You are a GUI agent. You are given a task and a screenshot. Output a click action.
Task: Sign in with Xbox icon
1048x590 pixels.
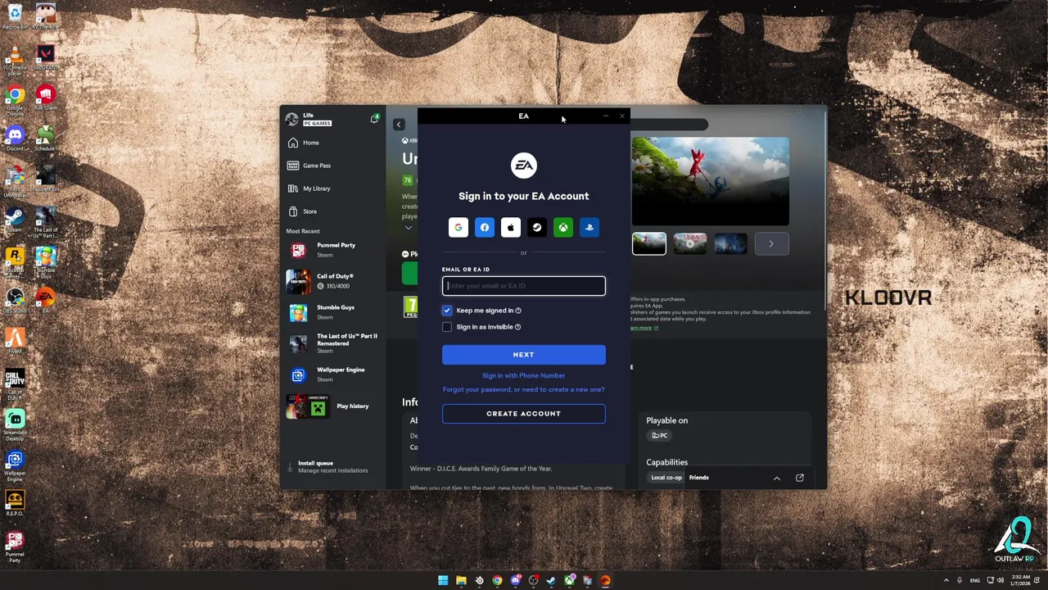(563, 227)
